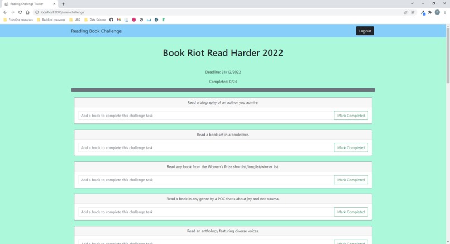Open the extensions puzzle icon
Viewport: 450px width, 244px height.
coord(430,12)
